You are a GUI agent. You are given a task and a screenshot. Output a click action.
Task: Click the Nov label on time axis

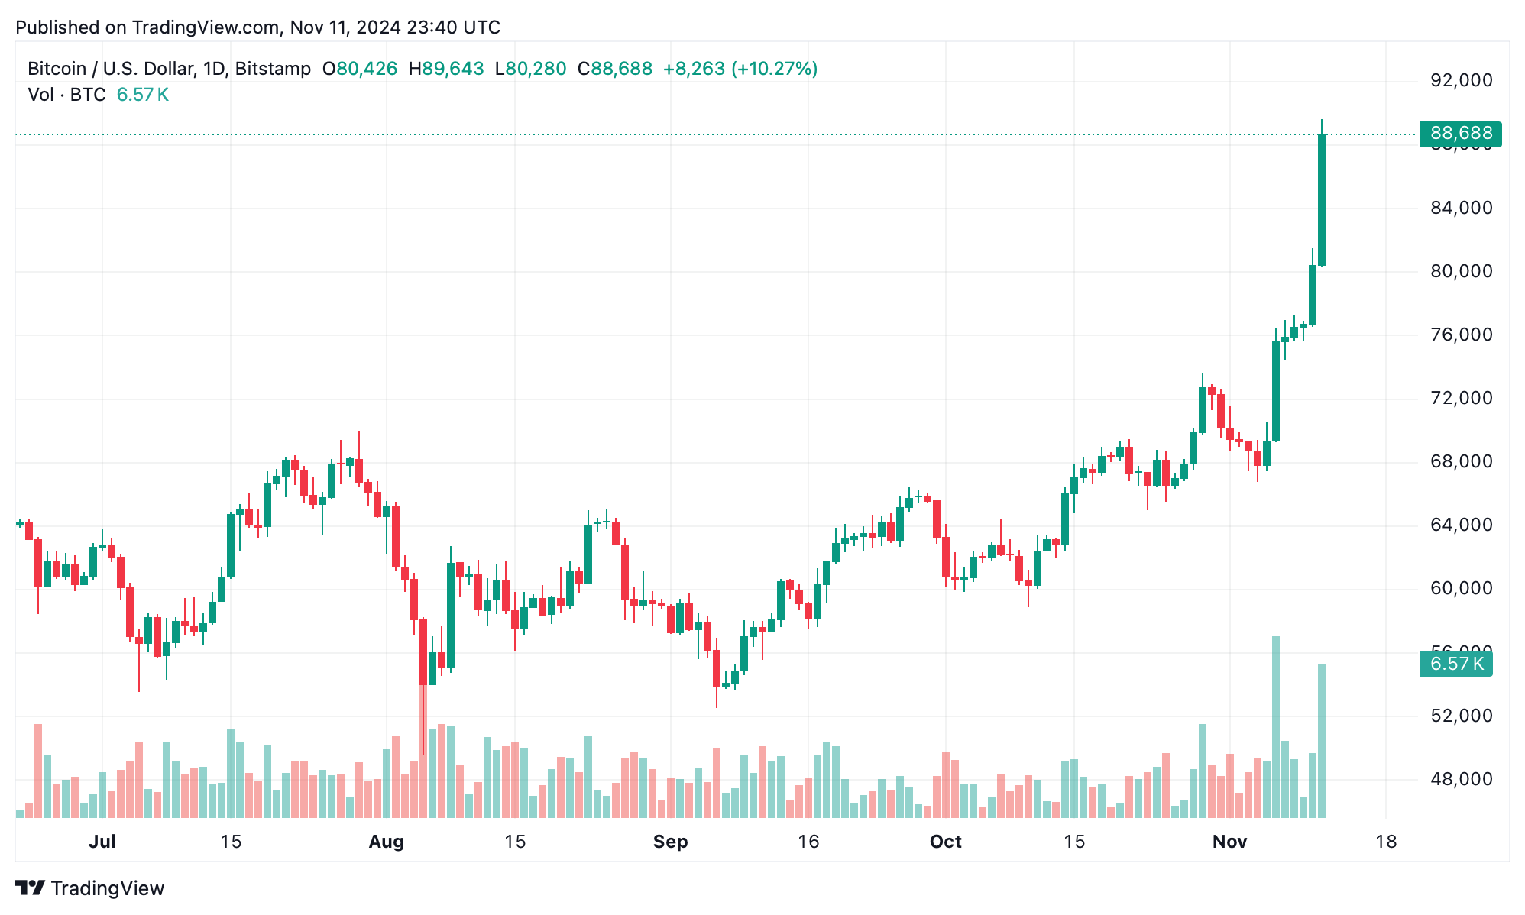click(x=1230, y=842)
